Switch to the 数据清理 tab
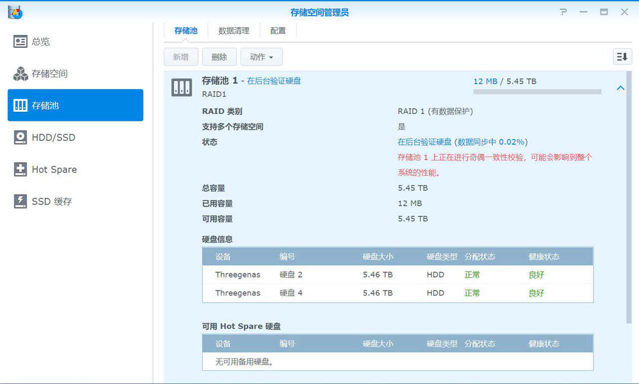 pos(234,31)
